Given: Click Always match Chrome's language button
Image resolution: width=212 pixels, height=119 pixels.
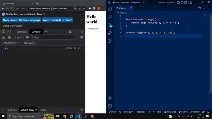Looking at the screenshot, I should [x=21, y=20].
